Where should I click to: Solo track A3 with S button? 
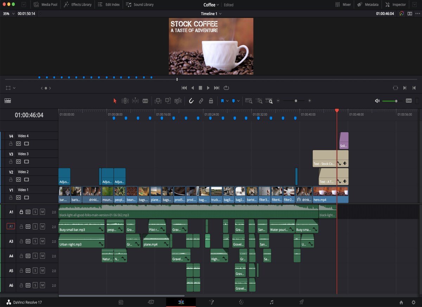click(x=35, y=241)
